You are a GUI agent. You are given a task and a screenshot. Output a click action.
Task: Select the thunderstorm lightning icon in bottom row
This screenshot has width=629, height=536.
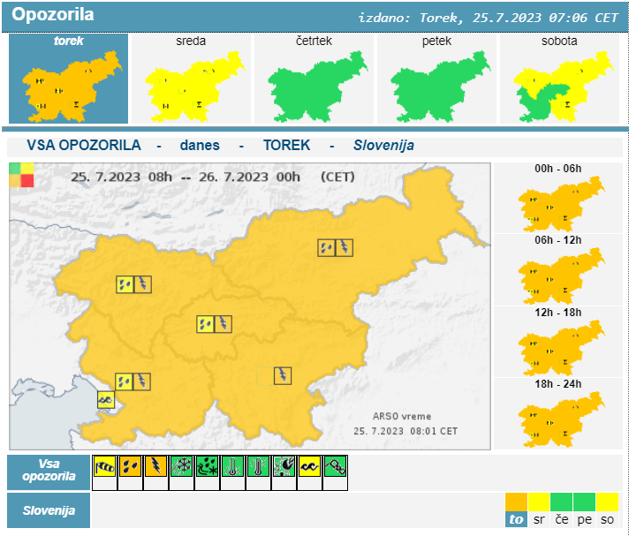156,465
